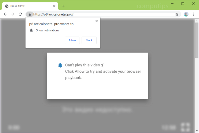Click the forward navigation arrow
This screenshot has height=133, width=199.
[13, 14]
